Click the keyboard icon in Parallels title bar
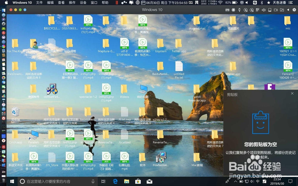Image resolution: width=298 pixels, height=186 pixels. (227, 10)
